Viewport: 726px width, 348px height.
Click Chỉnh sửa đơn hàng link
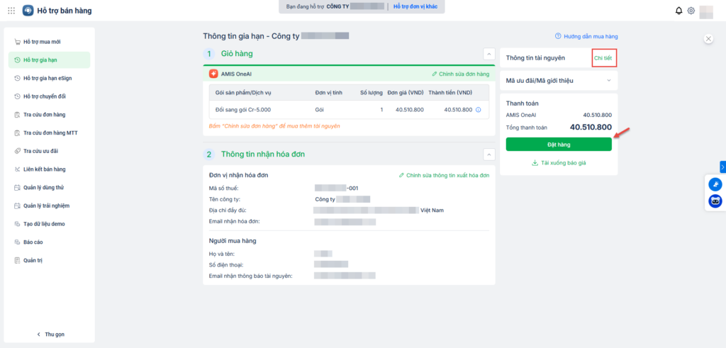click(x=460, y=74)
